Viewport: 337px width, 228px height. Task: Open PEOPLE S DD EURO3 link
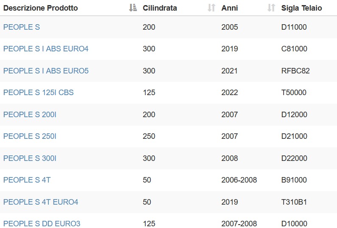[42, 224]
